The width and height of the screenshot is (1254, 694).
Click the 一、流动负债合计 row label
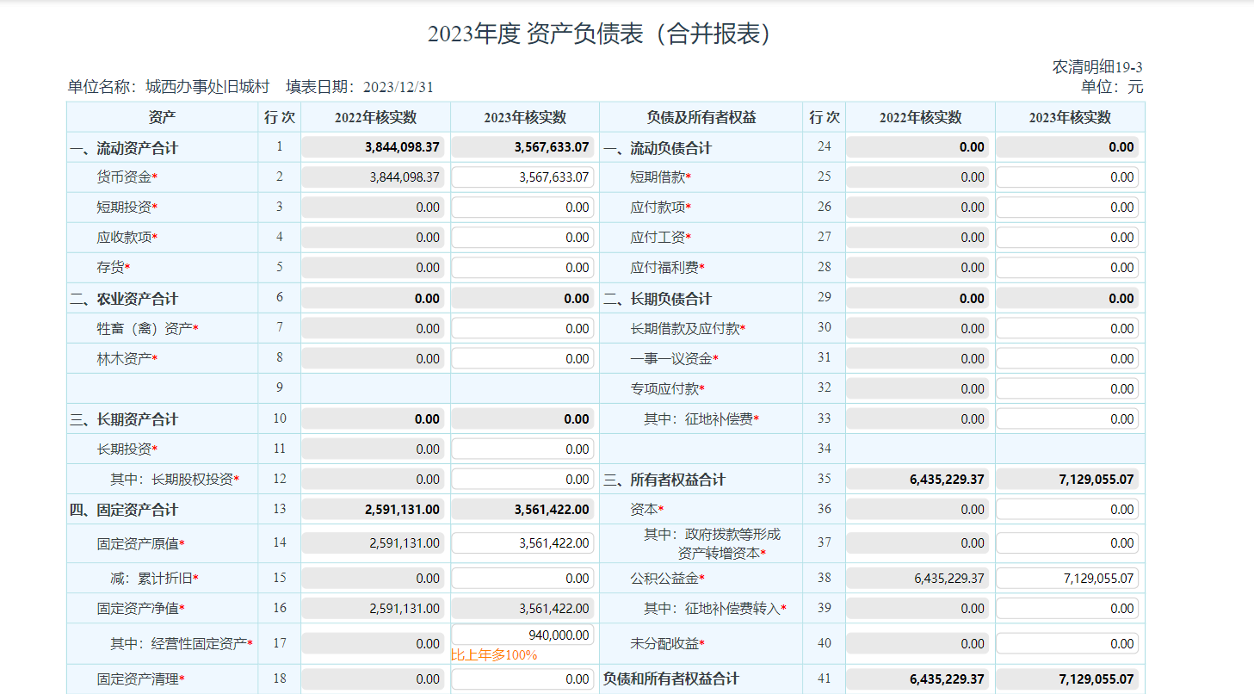(x=658, y=148)
